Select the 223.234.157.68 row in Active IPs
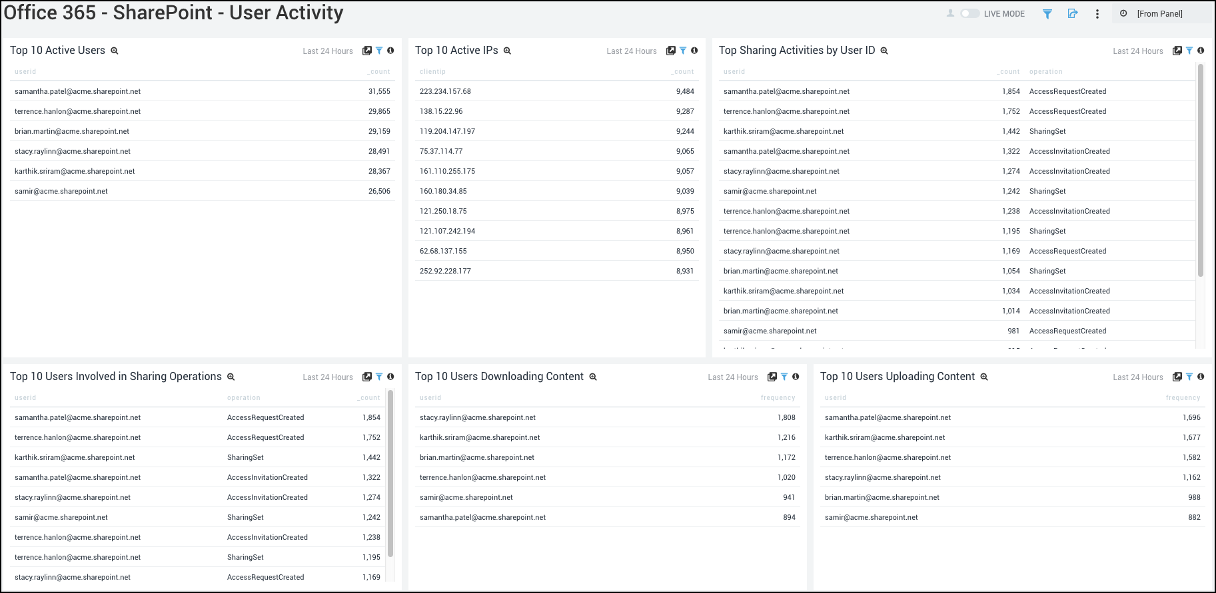This screenshot has width=1216, height=593. [445, 92]
